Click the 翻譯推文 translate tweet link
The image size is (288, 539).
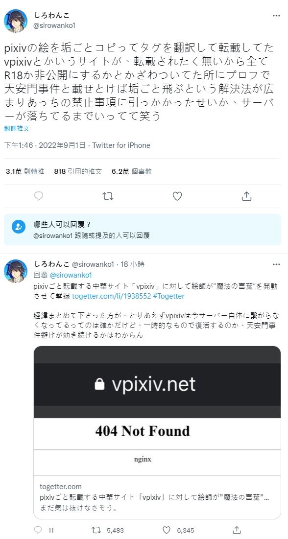click(17, 129)
